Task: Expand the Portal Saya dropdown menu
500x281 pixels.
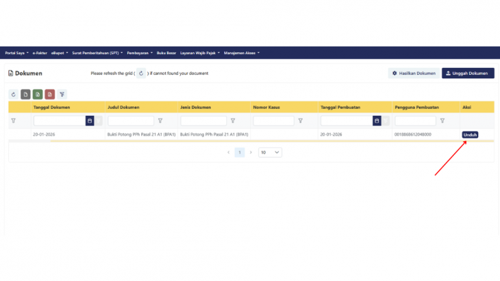Action: [x=17, y=53]
